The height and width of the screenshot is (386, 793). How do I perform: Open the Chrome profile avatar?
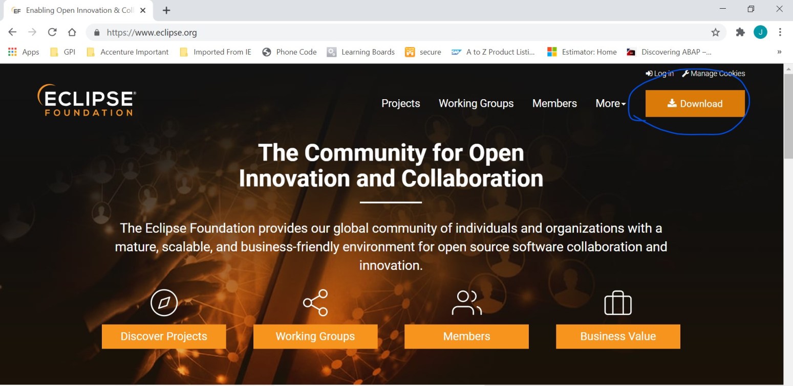760,32
